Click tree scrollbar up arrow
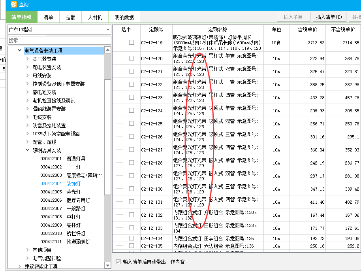361x280 pixels. pyautogui.click(x=107, y=50)
